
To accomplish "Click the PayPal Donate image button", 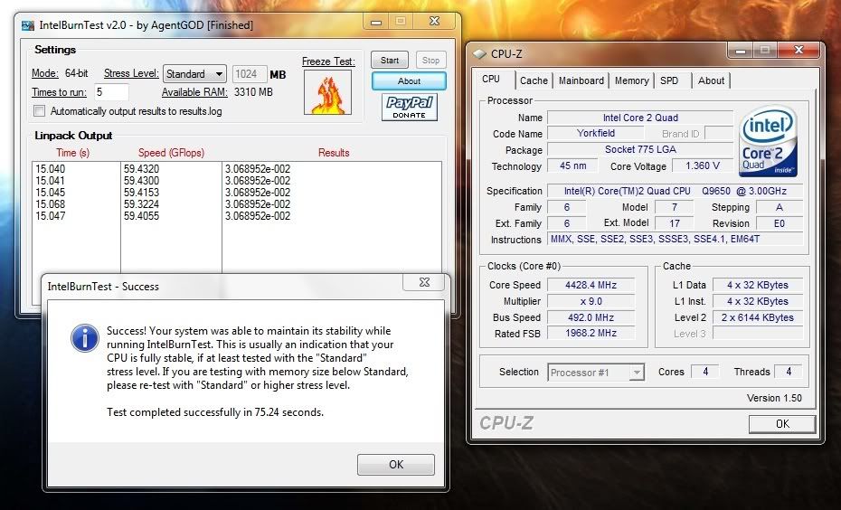I will click(x=410, y=107).
